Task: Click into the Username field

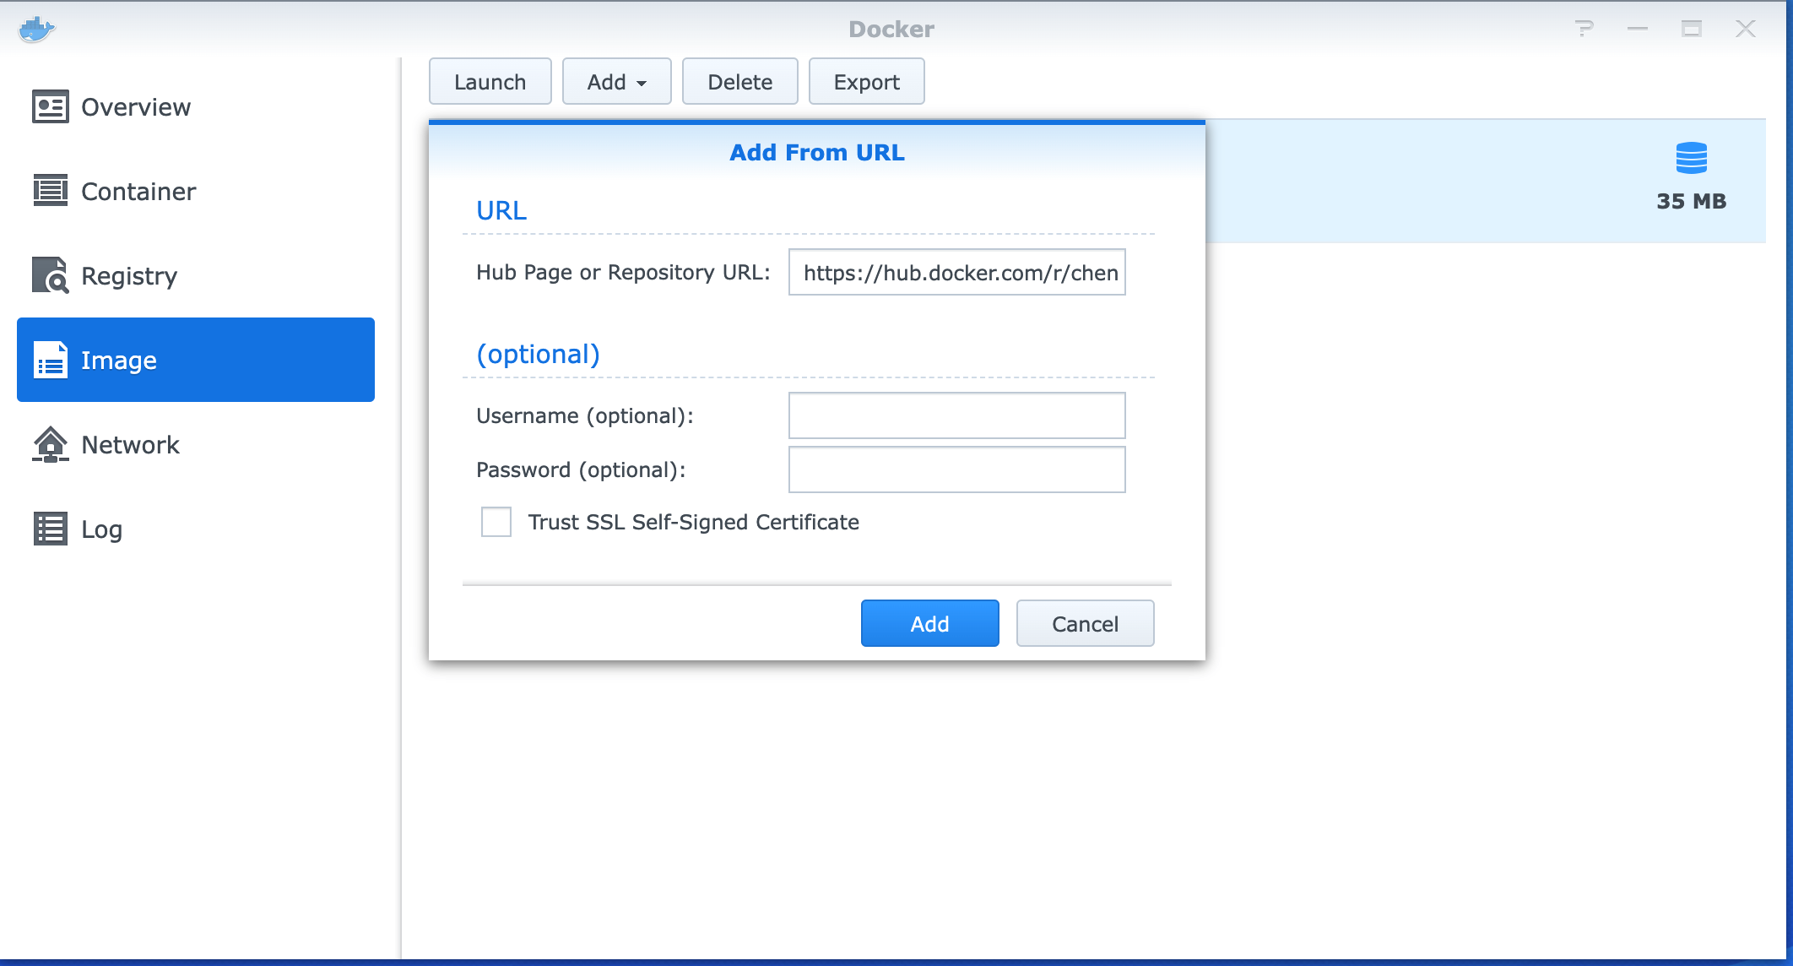Action: pos(956,415)
